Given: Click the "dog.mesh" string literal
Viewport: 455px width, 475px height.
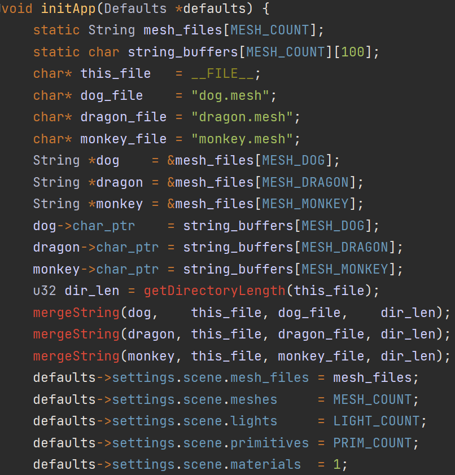Looking at the screenshot, I should 230,95.
